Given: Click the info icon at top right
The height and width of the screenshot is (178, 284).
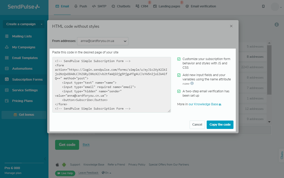Looking at the screenshot, I should click(276, 25).
